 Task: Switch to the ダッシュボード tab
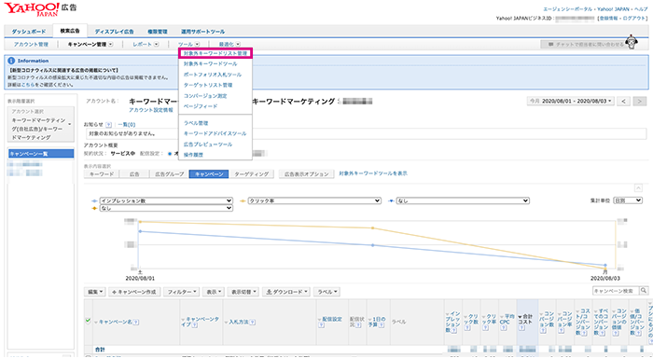pos(28,32)
